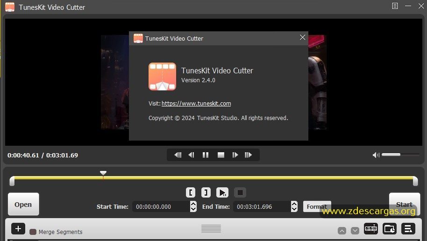427x241 pixels.
Task: Pause the video playback
Action: coord(206,155)
